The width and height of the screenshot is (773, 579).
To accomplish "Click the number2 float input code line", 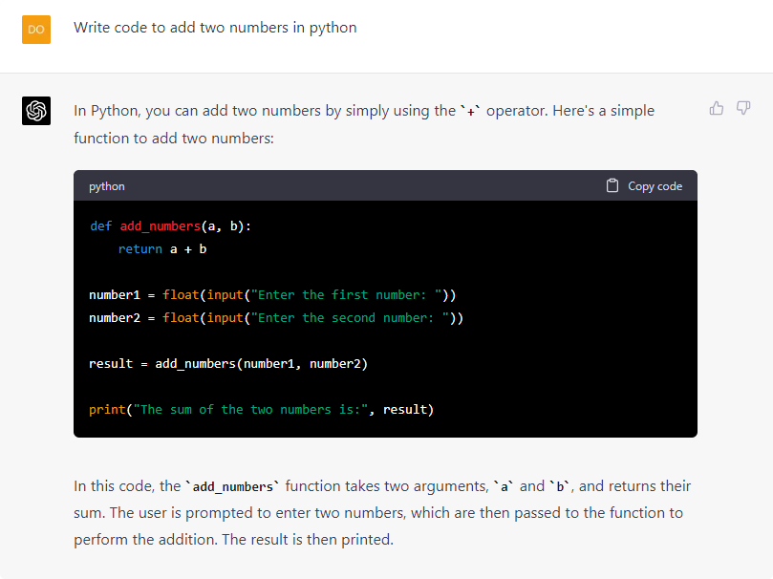I will (x=276, y=318).
